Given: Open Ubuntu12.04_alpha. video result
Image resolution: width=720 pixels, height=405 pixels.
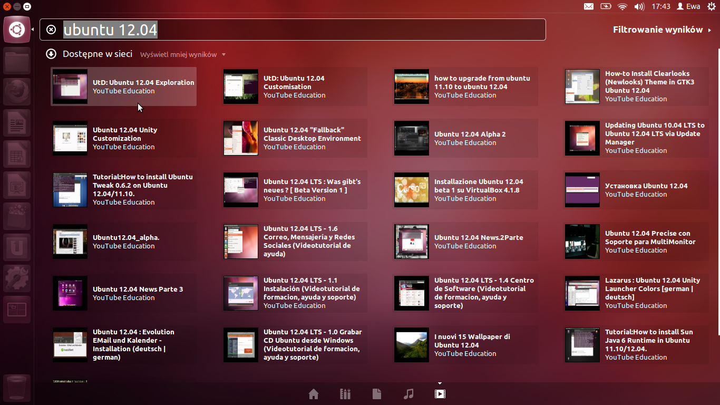Looking at the screenshot, I should pyautogui.click(x=124, y=242).
